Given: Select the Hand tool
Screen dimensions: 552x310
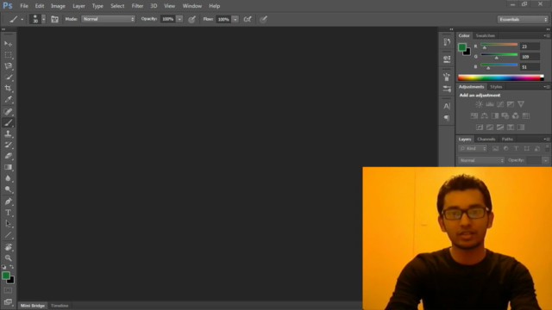Looking at the screenshot, I should click(8, 247).
